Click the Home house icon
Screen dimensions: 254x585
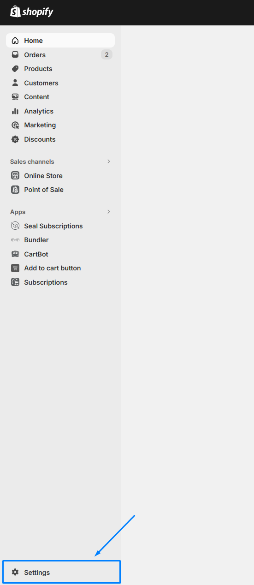tap(15, 41)
